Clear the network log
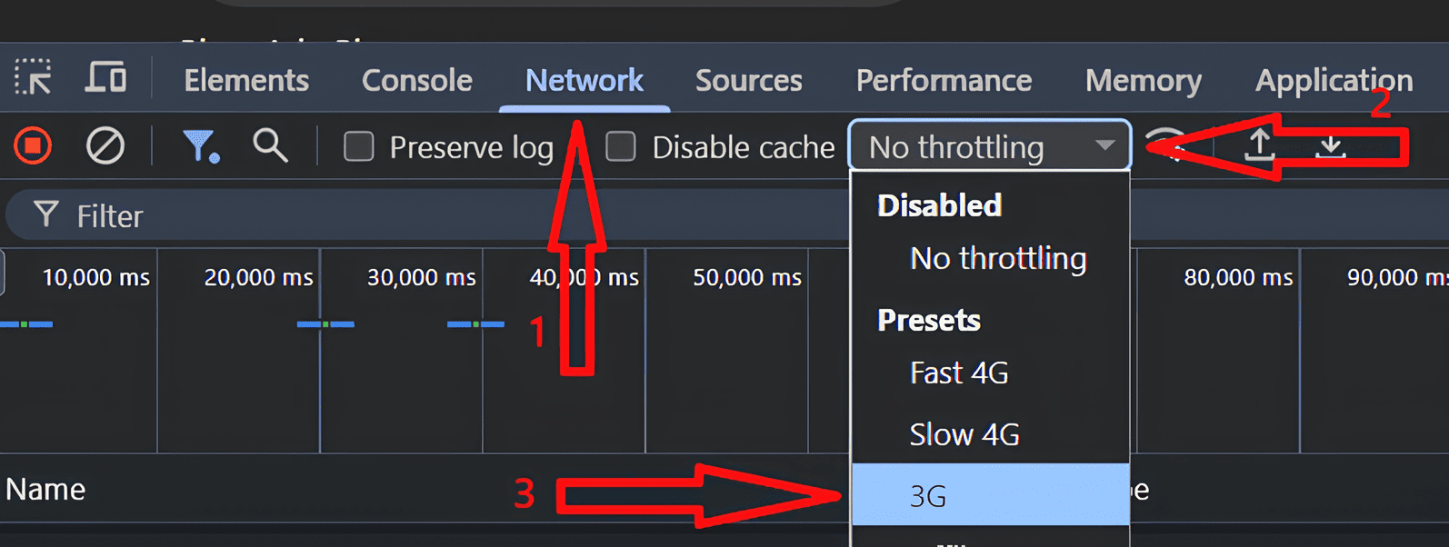1449x547 pixels. click(105, 146)
